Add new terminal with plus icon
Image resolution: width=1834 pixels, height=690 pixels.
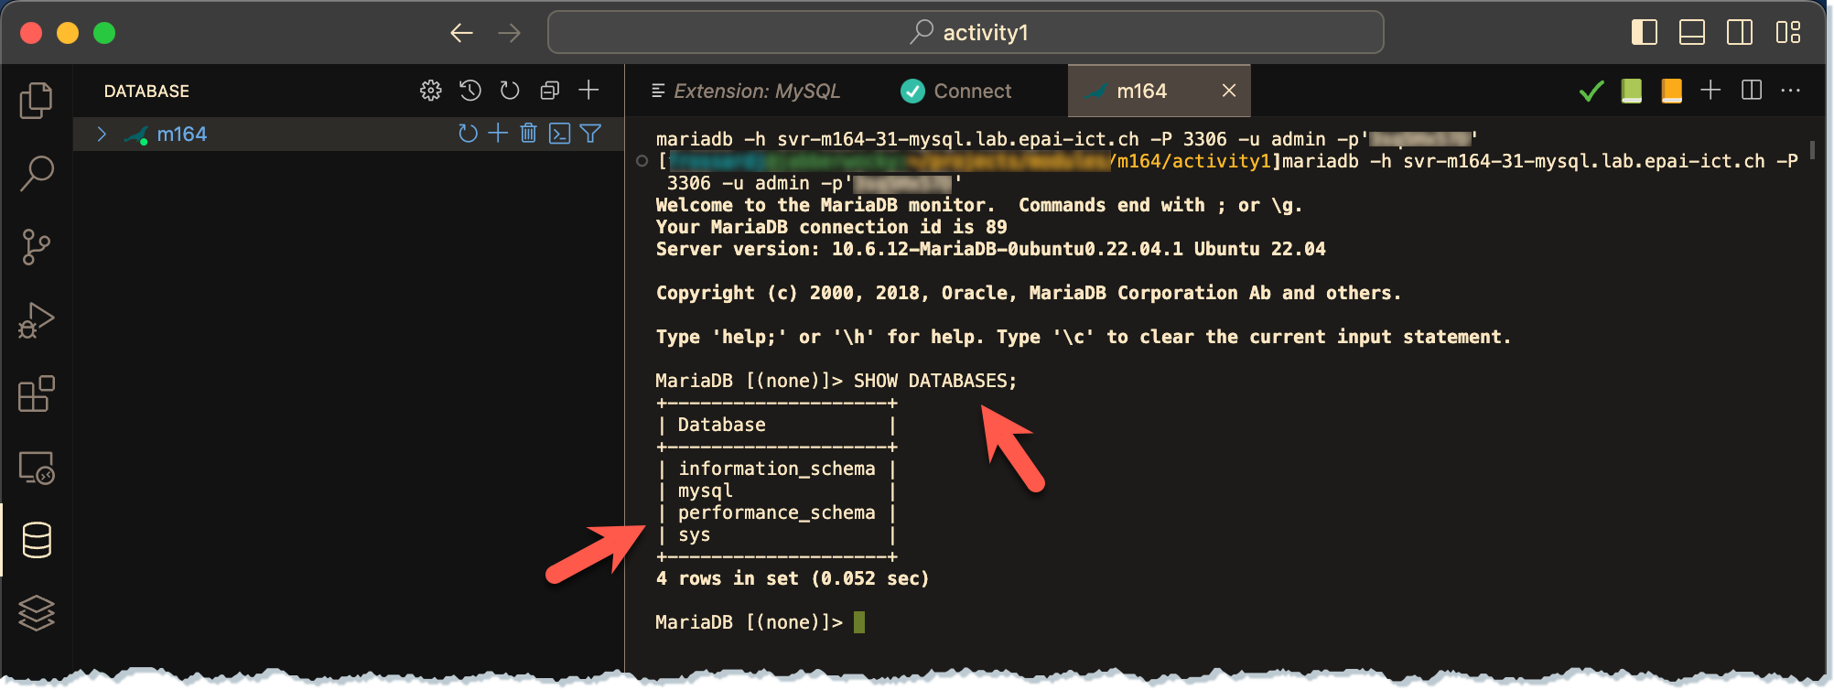1710,90
